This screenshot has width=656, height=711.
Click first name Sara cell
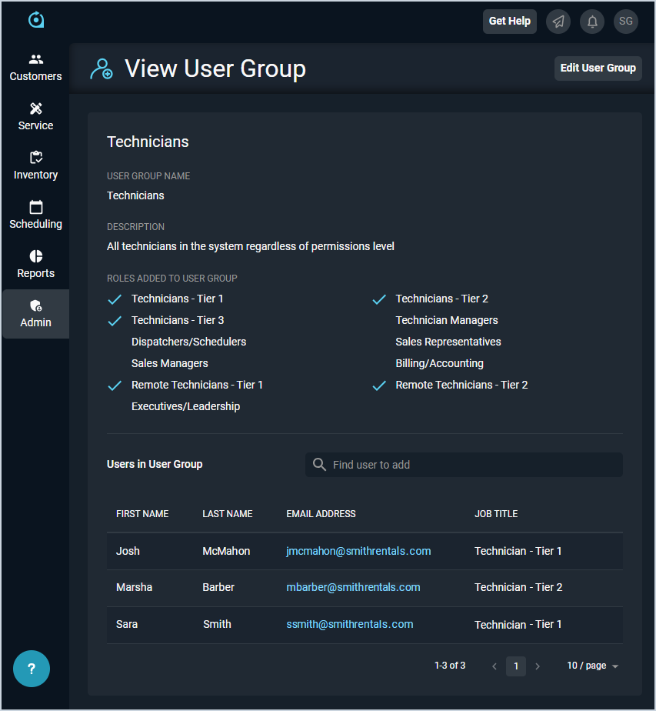pyautogui.click(x=127, y=624)
